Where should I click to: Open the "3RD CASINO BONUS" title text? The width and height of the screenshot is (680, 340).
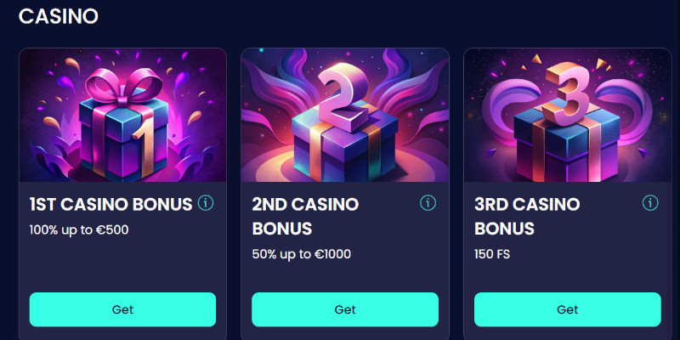(527, 216)
